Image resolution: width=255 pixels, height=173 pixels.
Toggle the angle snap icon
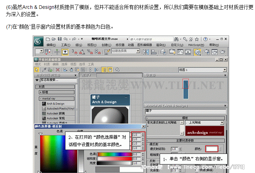pos(82,52)
